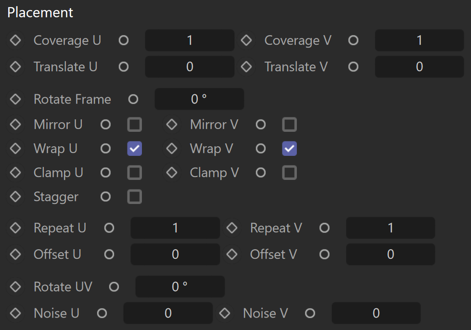Click the Rotate UV circle connection port

click(x=114, y=287)
